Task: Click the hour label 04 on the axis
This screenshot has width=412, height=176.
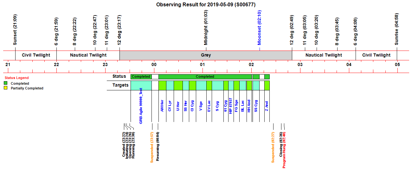Action: tap(349, 64)
